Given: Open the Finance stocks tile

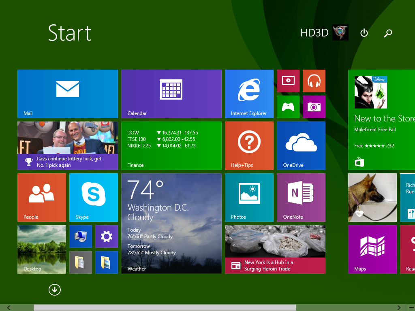Looking at the screenshot, I should point(171,146).
